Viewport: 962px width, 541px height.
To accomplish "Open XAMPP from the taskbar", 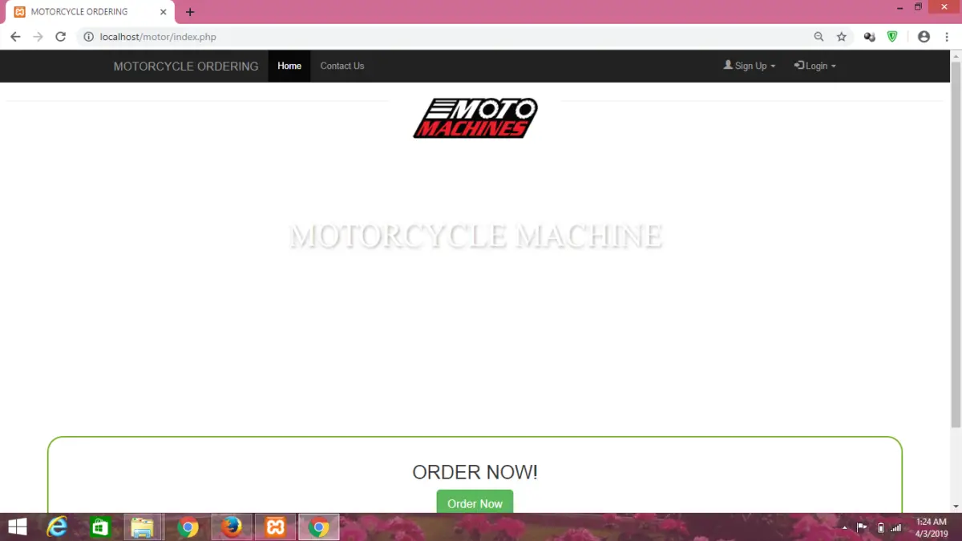I will (276, 527).
